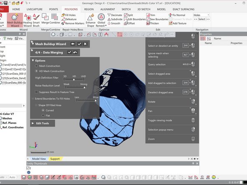Image resolution: width=247 pixels, height=185 pixels.
Task: Click the Subdivide command
Action: tap(115, 19)
